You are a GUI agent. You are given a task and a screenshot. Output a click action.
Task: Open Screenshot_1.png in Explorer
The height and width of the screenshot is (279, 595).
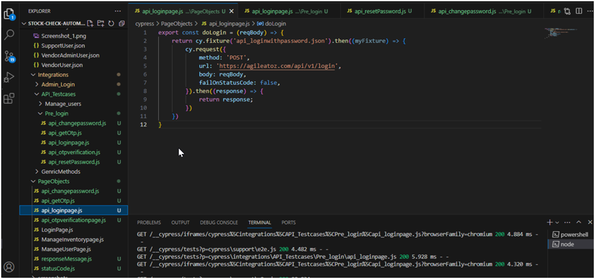pos(74,36)
